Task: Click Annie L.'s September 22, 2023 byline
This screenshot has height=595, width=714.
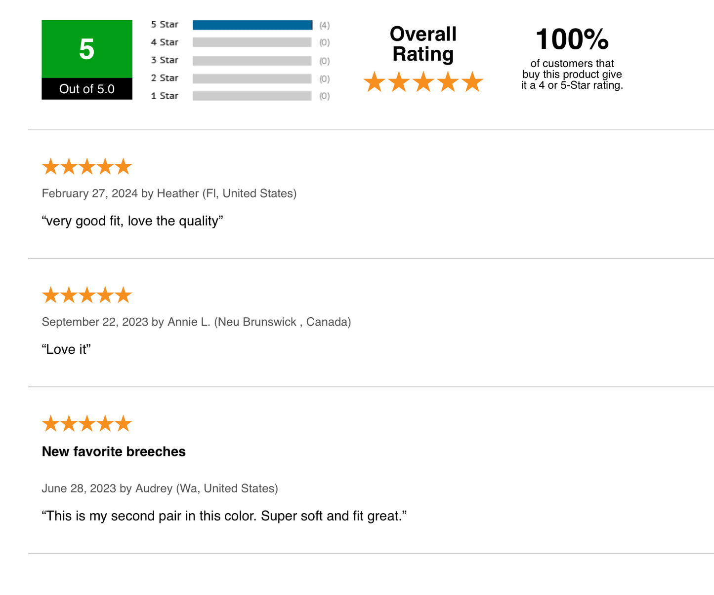Action: tap(196, 322)
